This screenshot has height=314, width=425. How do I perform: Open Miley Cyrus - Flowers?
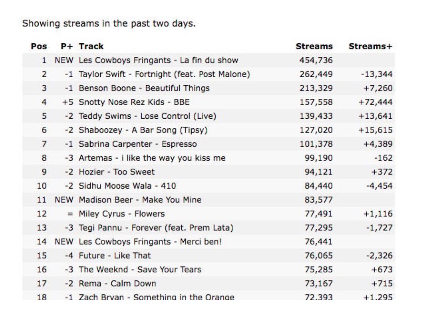[x=122, y=213]
